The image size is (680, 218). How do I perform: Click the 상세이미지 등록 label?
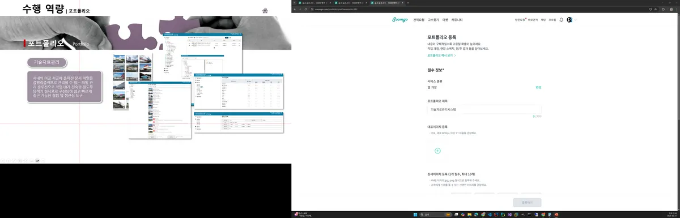point(451,174)
